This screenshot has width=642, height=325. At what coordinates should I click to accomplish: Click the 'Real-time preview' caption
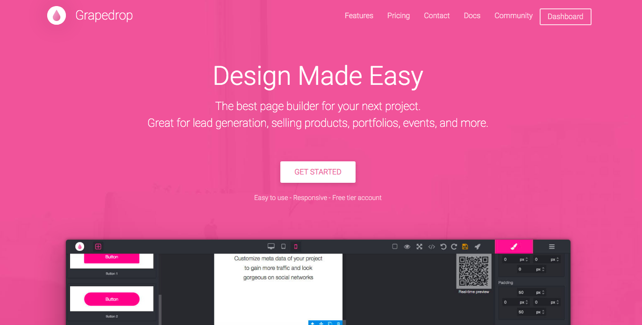pyautogui.click(x=474, y=292)
